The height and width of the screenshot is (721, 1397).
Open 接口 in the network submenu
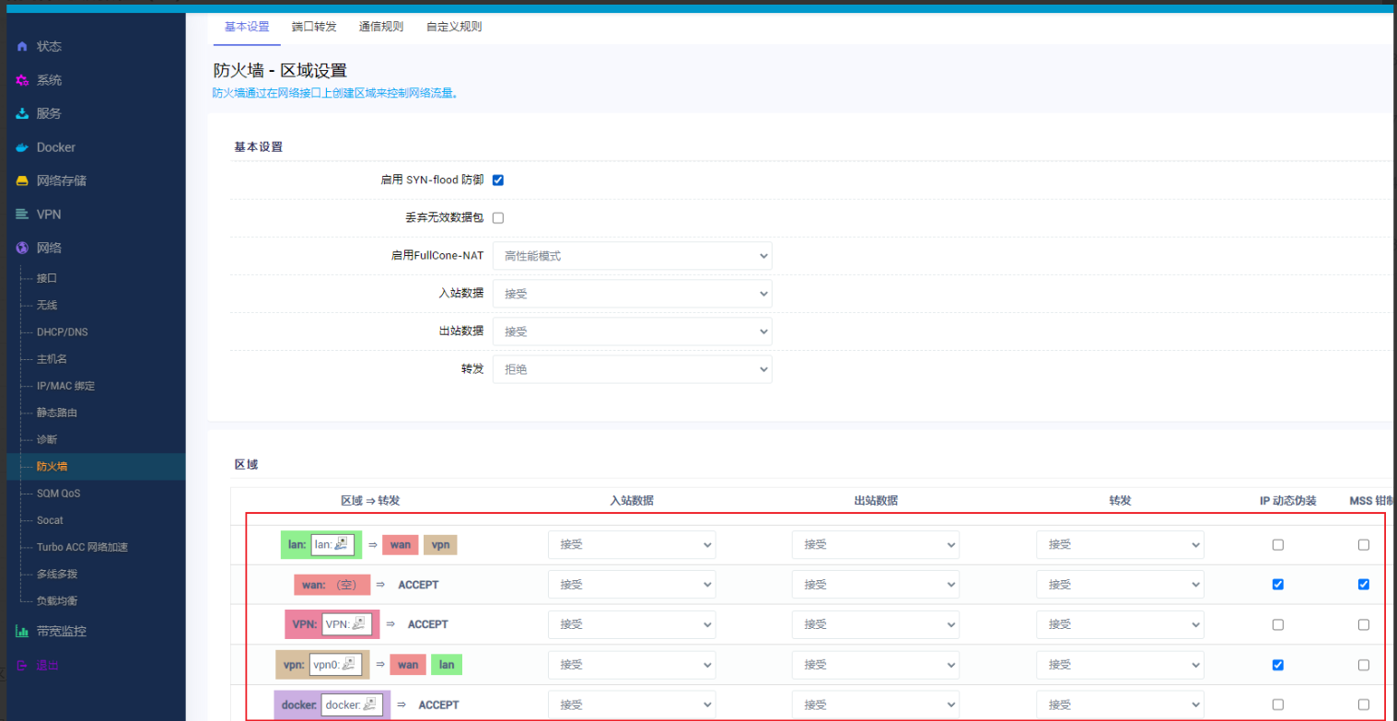pyautogui.click(x=47, y=278)
